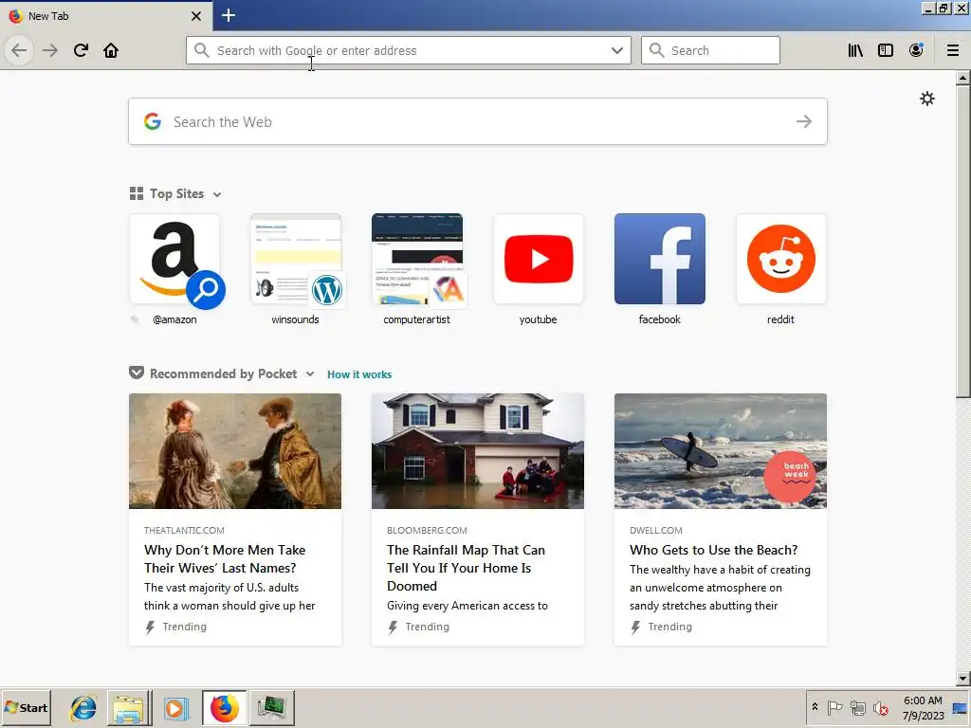Viewport: 971px width, 728px height.
Task: Open the Windows Start menu
Action: click(x=26, y=707)
